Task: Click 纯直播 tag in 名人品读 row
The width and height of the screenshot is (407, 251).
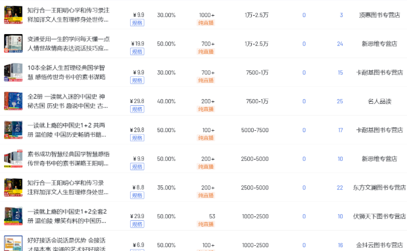Action: pyautogui.click(x=206, y=109)
